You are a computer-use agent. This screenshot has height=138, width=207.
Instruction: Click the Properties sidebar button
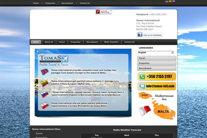tap(157, 63)
